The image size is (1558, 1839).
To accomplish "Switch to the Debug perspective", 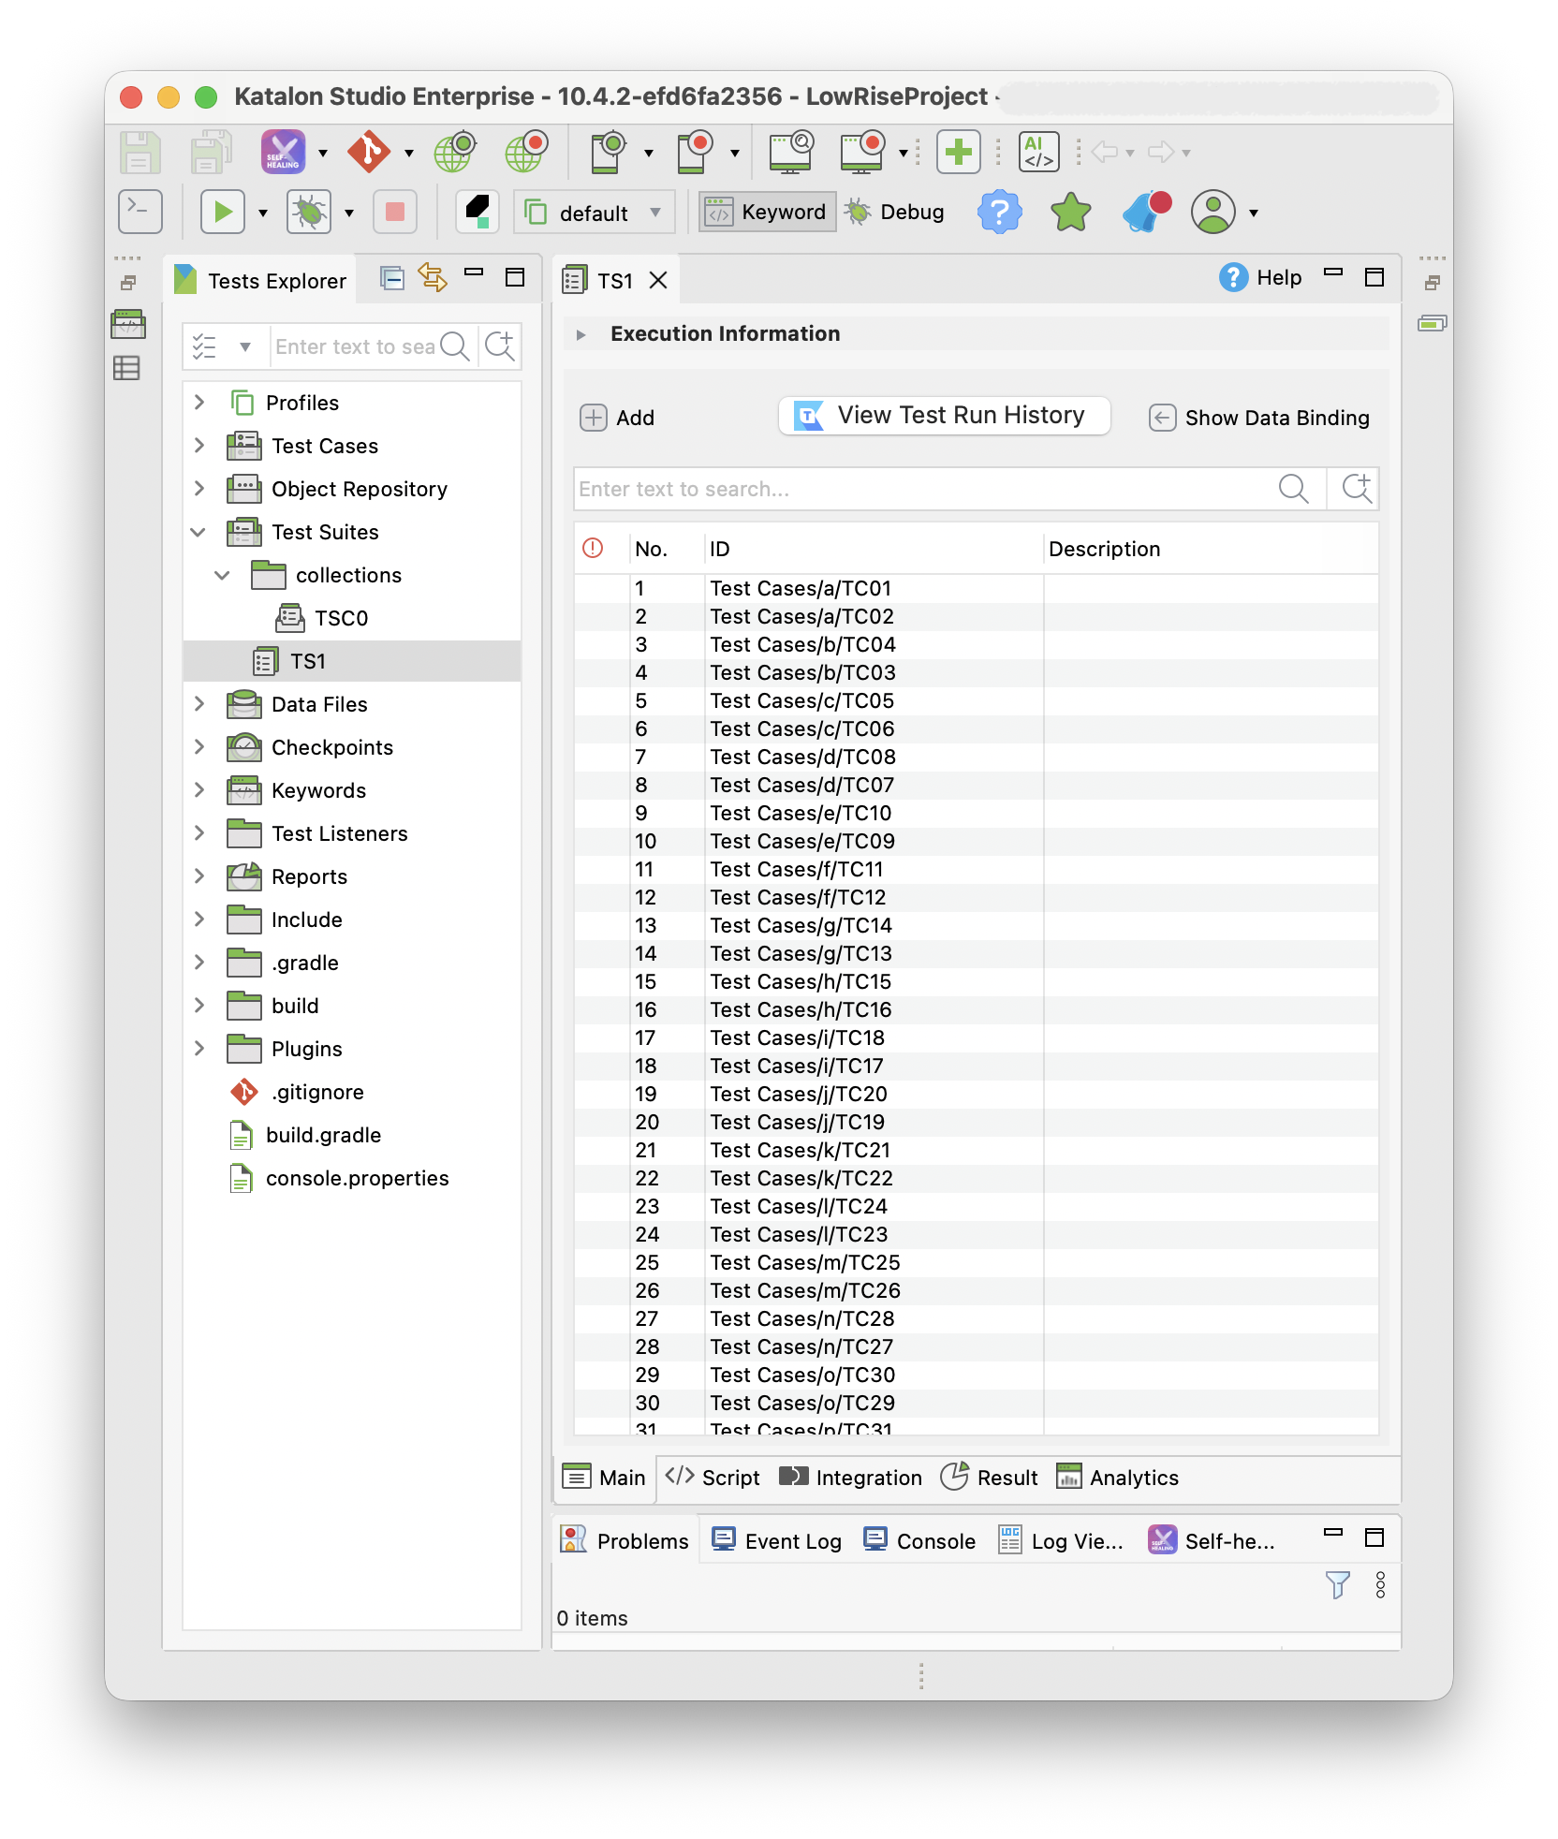I will click(x=894, y=213).
